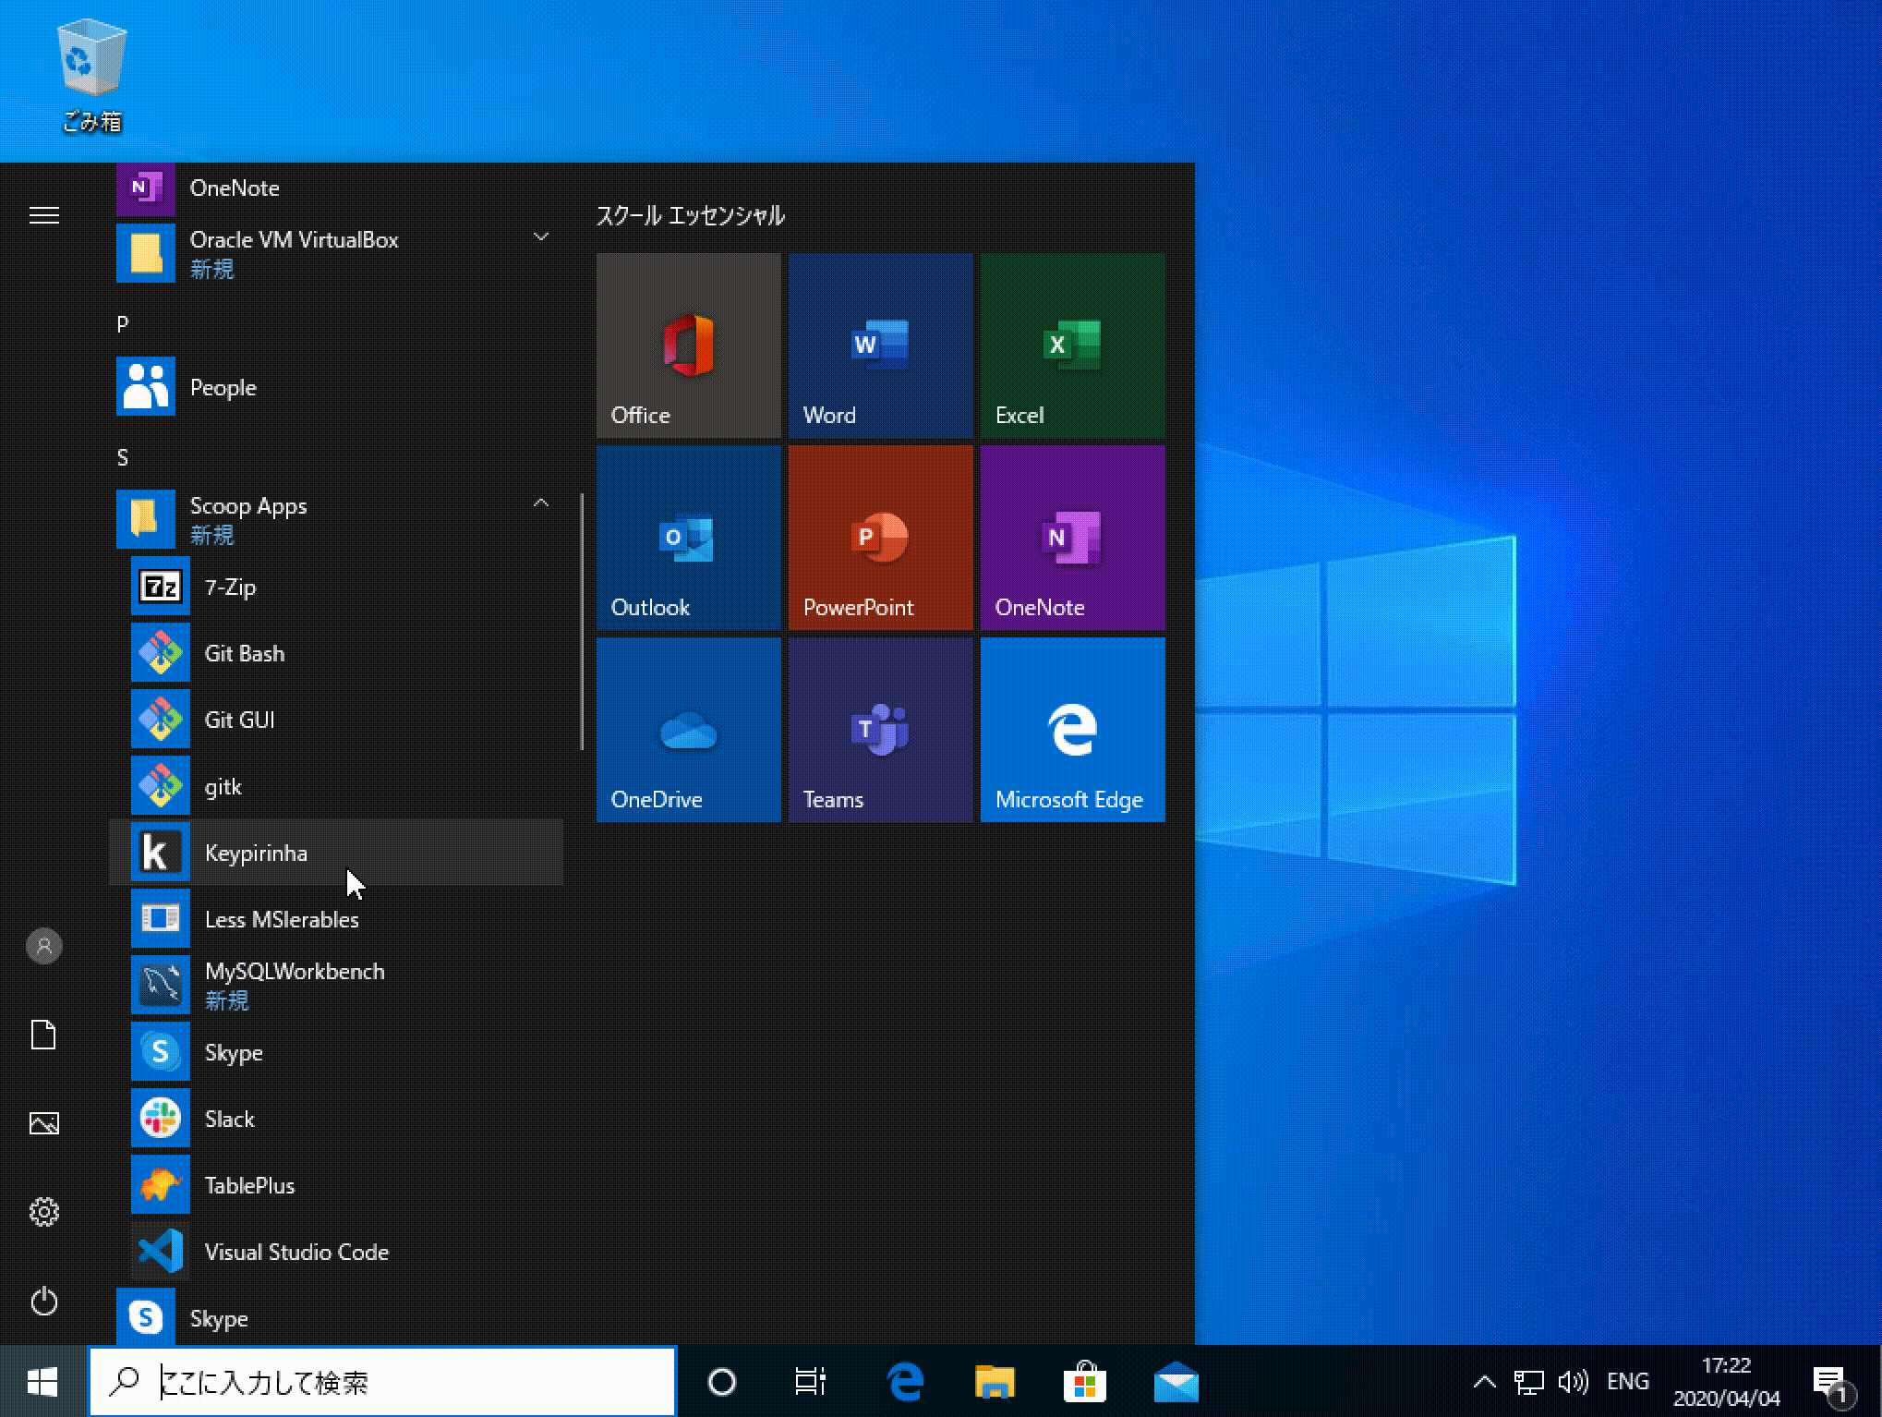Jump to app list letter P
The image size is (1882, 1417).
[123, 324]
